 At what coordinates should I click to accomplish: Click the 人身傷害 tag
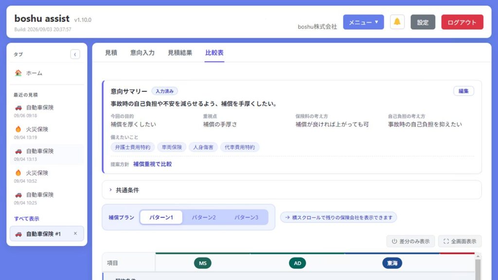(x=203, y=147)
